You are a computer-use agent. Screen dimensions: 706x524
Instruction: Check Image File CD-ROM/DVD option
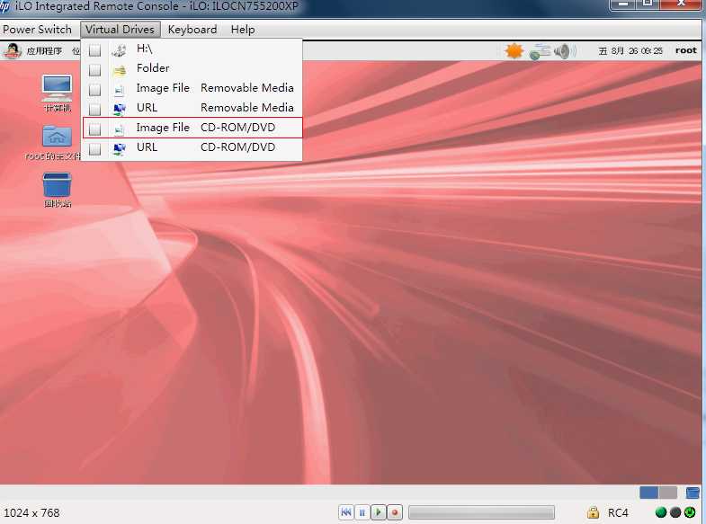click(94, 129)
